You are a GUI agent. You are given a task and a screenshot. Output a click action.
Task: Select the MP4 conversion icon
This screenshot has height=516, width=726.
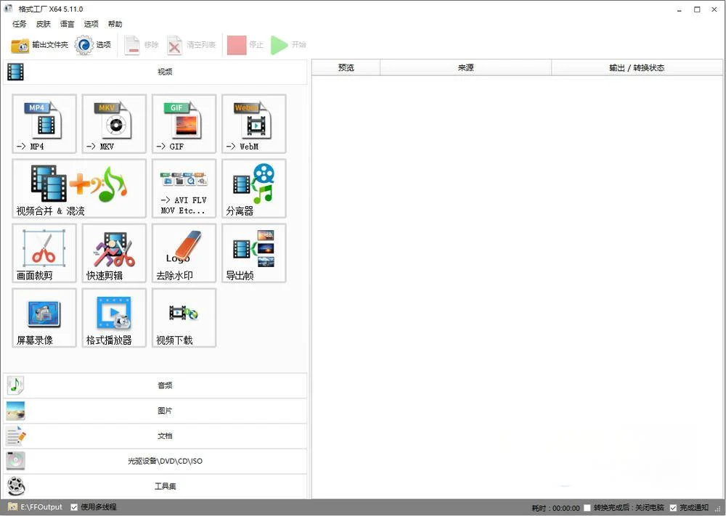point(44,123)
